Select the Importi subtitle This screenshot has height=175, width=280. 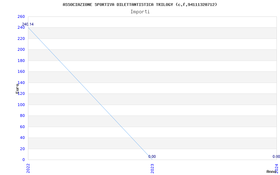click(140, 12)
